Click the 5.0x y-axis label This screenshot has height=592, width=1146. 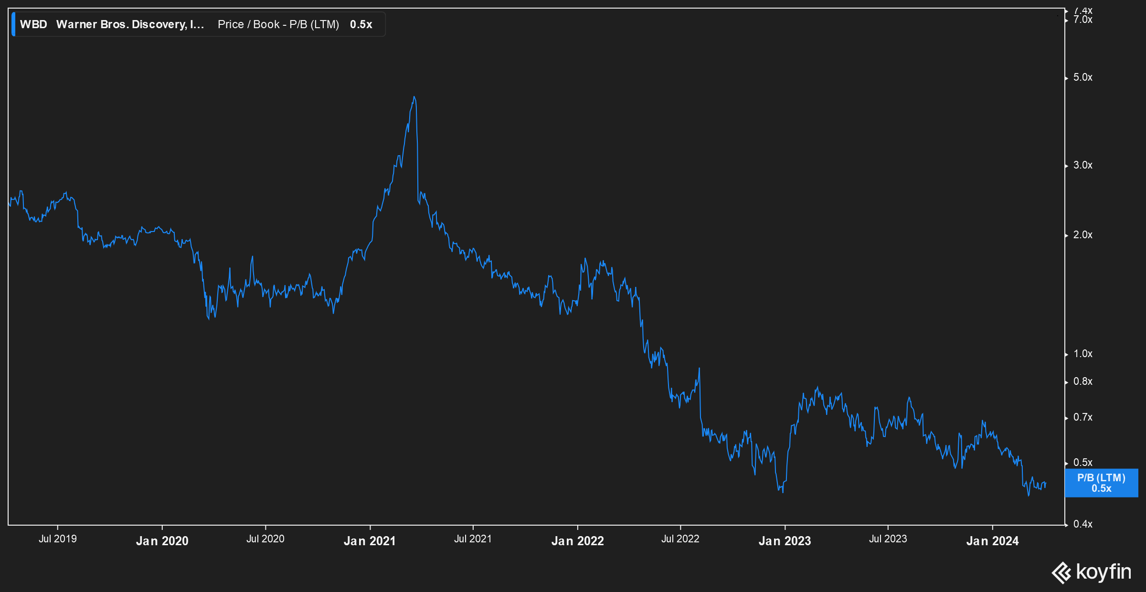1083,77
